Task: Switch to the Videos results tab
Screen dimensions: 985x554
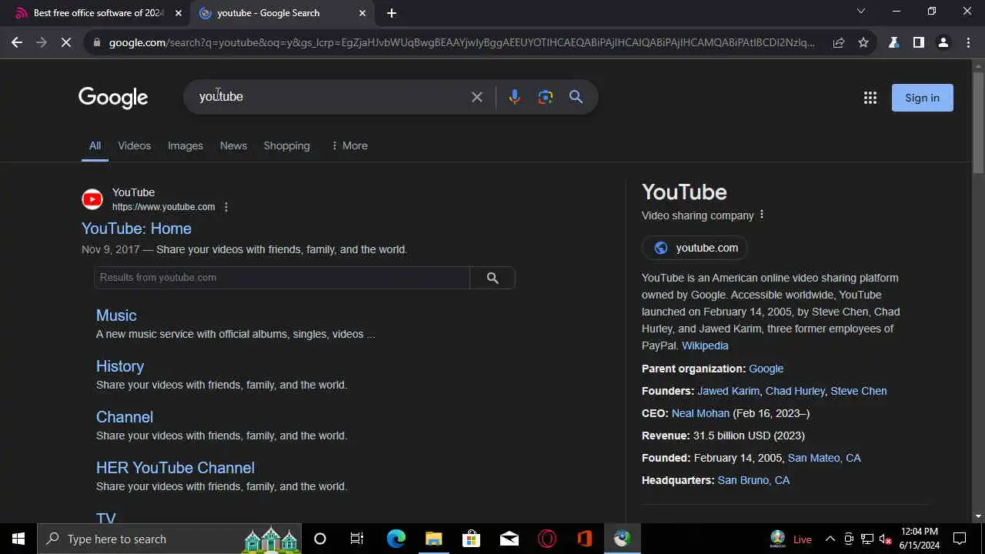Action: coord(135,145)
